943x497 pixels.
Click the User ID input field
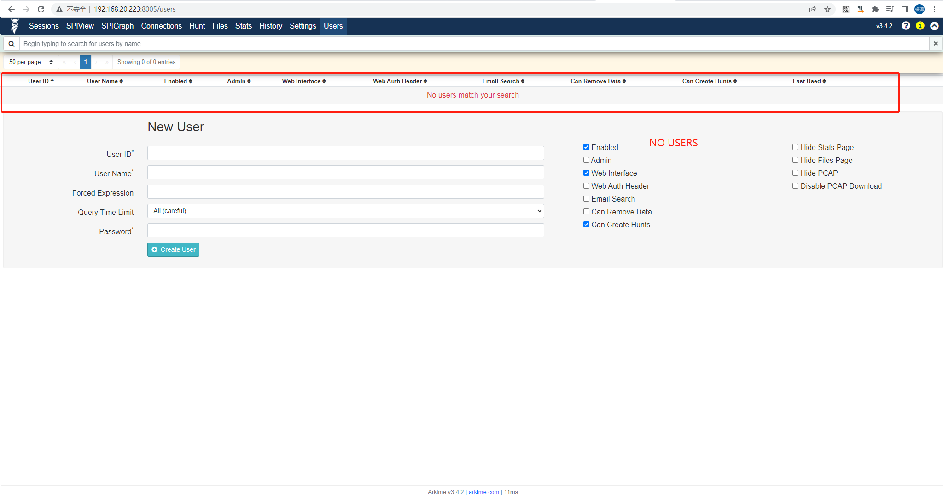point(345,153)
